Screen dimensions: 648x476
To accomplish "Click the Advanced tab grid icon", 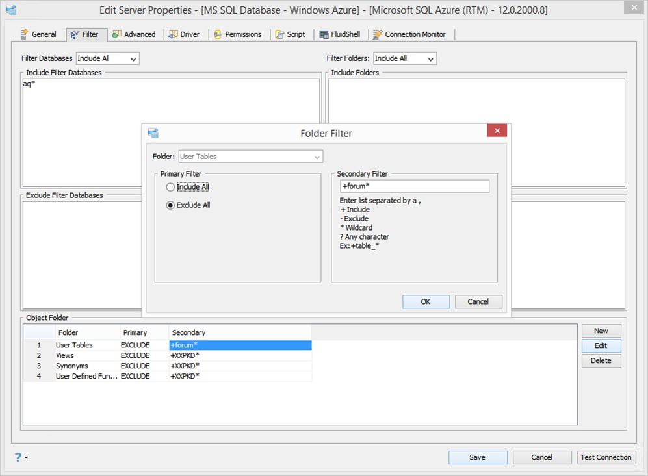I will [x=117, y=34].
